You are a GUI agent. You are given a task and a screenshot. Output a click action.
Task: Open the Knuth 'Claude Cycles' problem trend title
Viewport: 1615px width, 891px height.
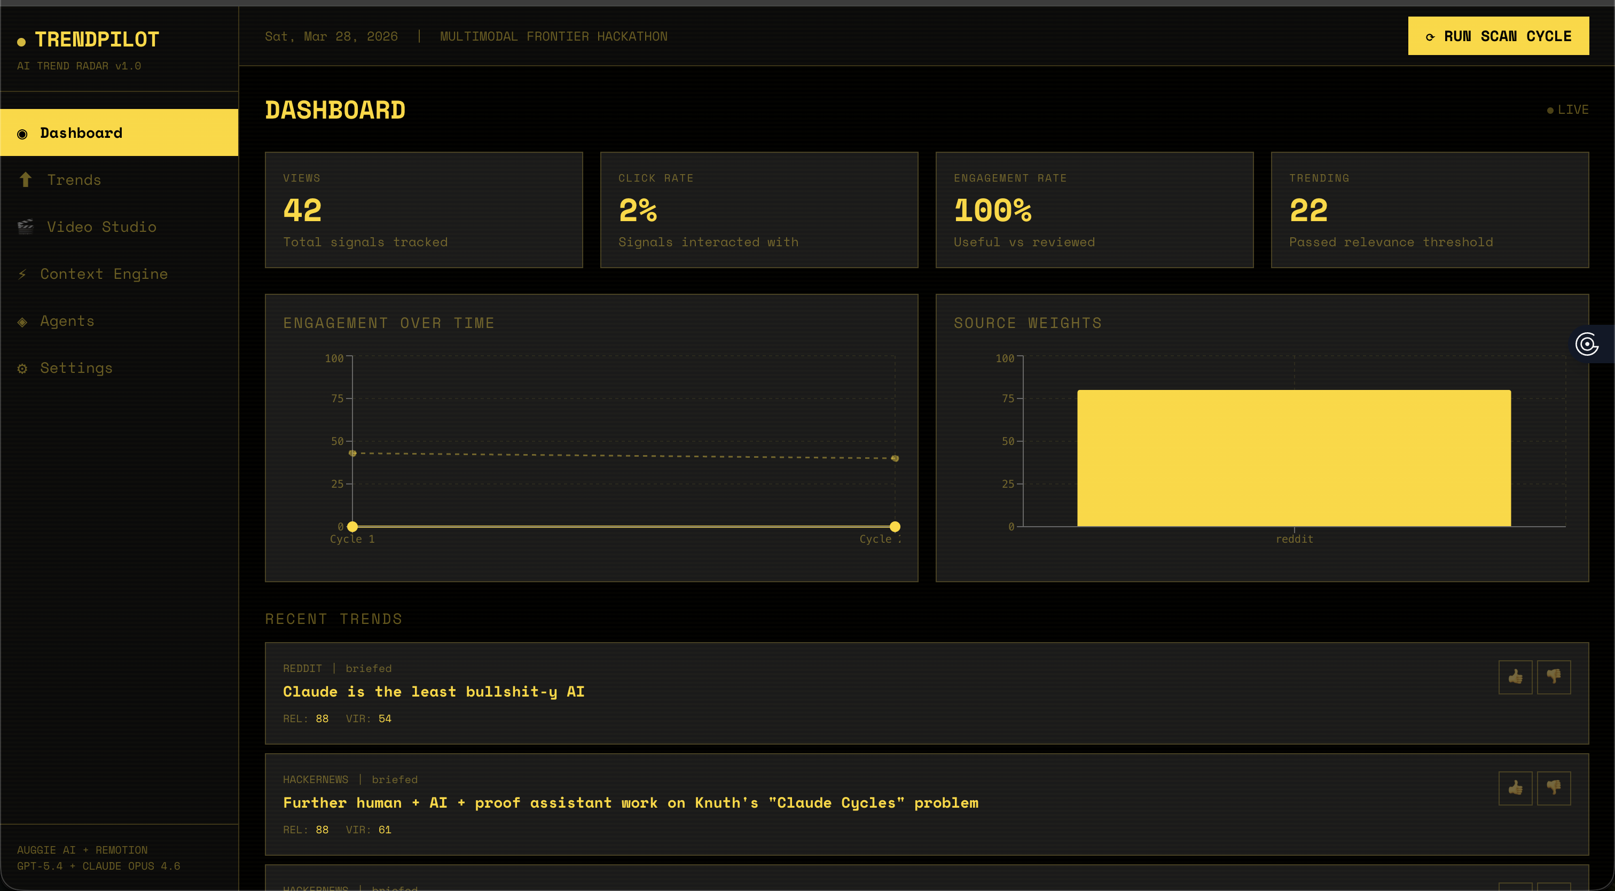click(x=630, y=802)
